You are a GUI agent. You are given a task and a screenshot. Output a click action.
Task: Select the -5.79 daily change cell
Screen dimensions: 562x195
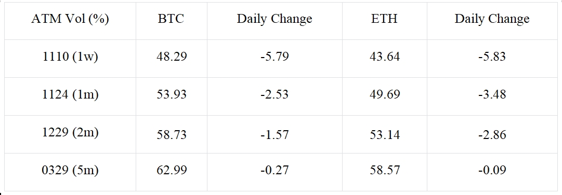point(275,59)
